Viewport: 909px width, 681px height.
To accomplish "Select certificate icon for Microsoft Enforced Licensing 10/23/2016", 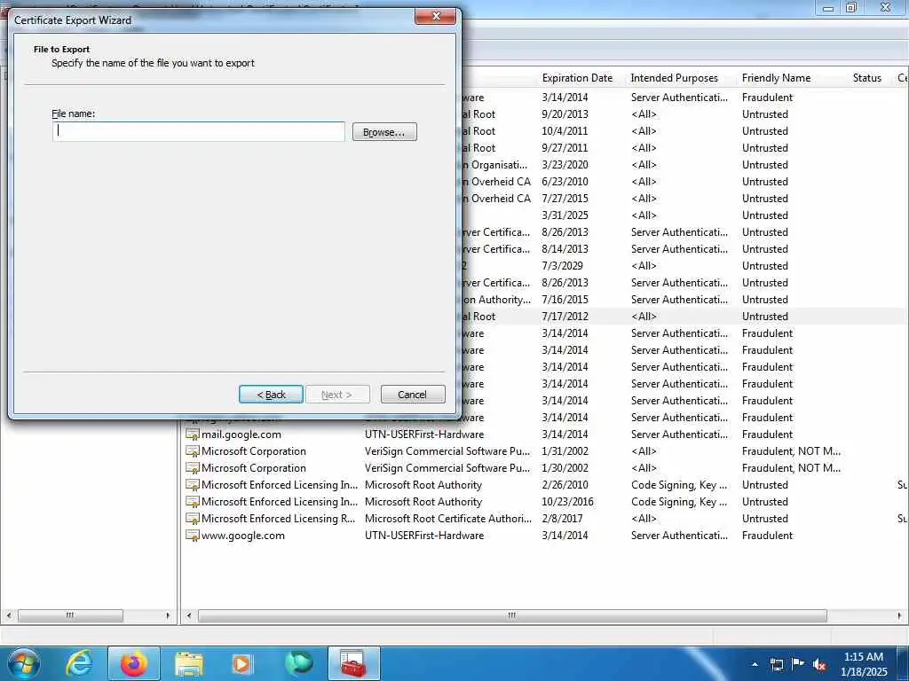I will [x=193, y=502].
